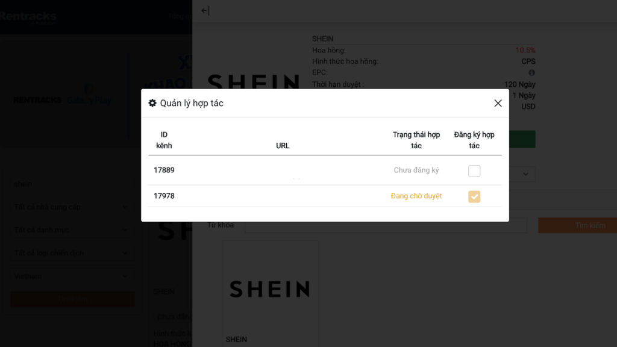Select the channel ID 17889 row

pyautogui.click(x=164, y=170)
